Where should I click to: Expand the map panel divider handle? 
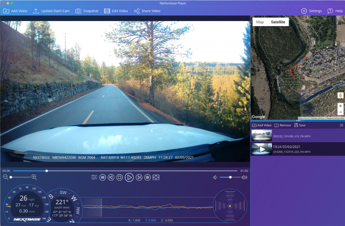click(298, 121)
